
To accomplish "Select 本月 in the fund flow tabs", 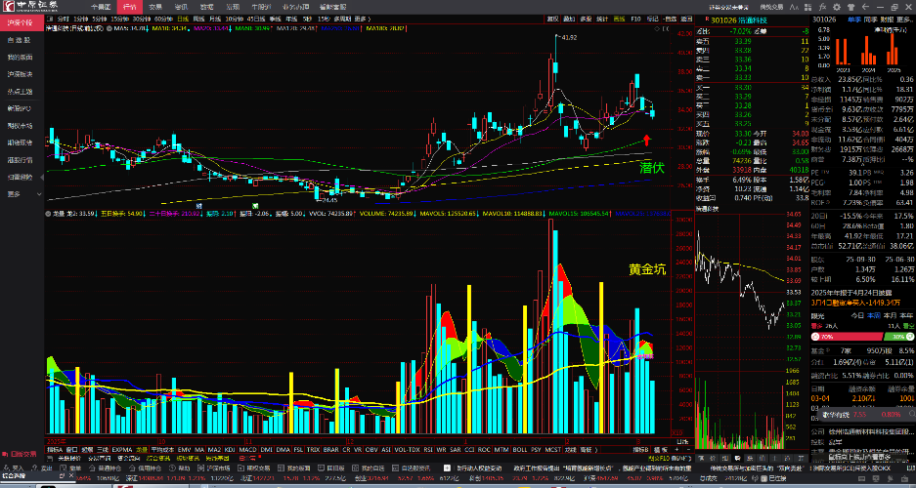I will point(888,315).
